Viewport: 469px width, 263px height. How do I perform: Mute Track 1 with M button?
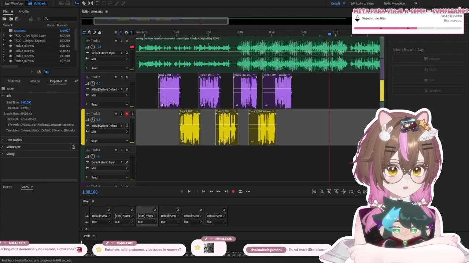(x=116, y=41)
